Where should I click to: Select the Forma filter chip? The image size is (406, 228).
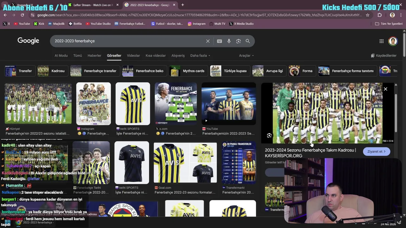[x=302, y=71]
